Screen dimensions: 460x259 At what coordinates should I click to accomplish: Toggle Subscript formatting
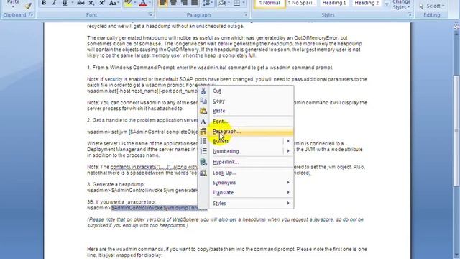[91, 3]
